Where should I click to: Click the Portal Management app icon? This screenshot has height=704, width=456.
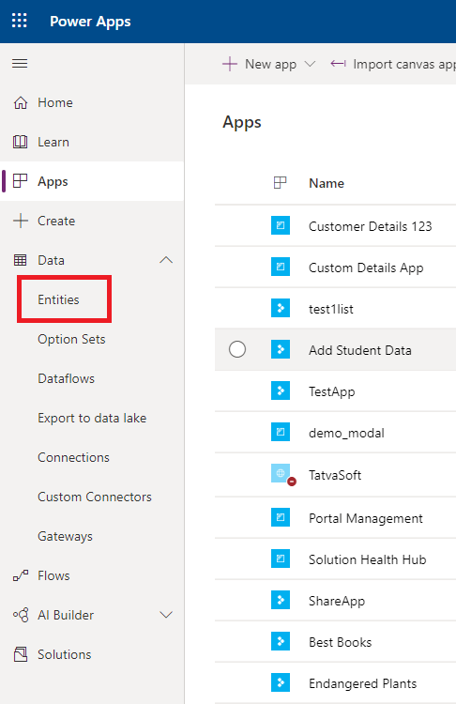point(281,517)
